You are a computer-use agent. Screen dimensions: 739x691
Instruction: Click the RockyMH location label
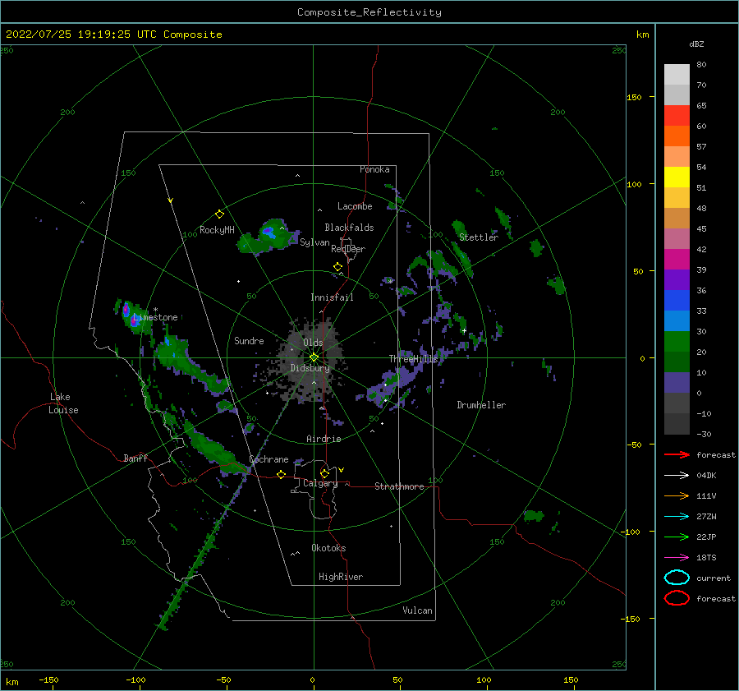click(x=217, y=230)
